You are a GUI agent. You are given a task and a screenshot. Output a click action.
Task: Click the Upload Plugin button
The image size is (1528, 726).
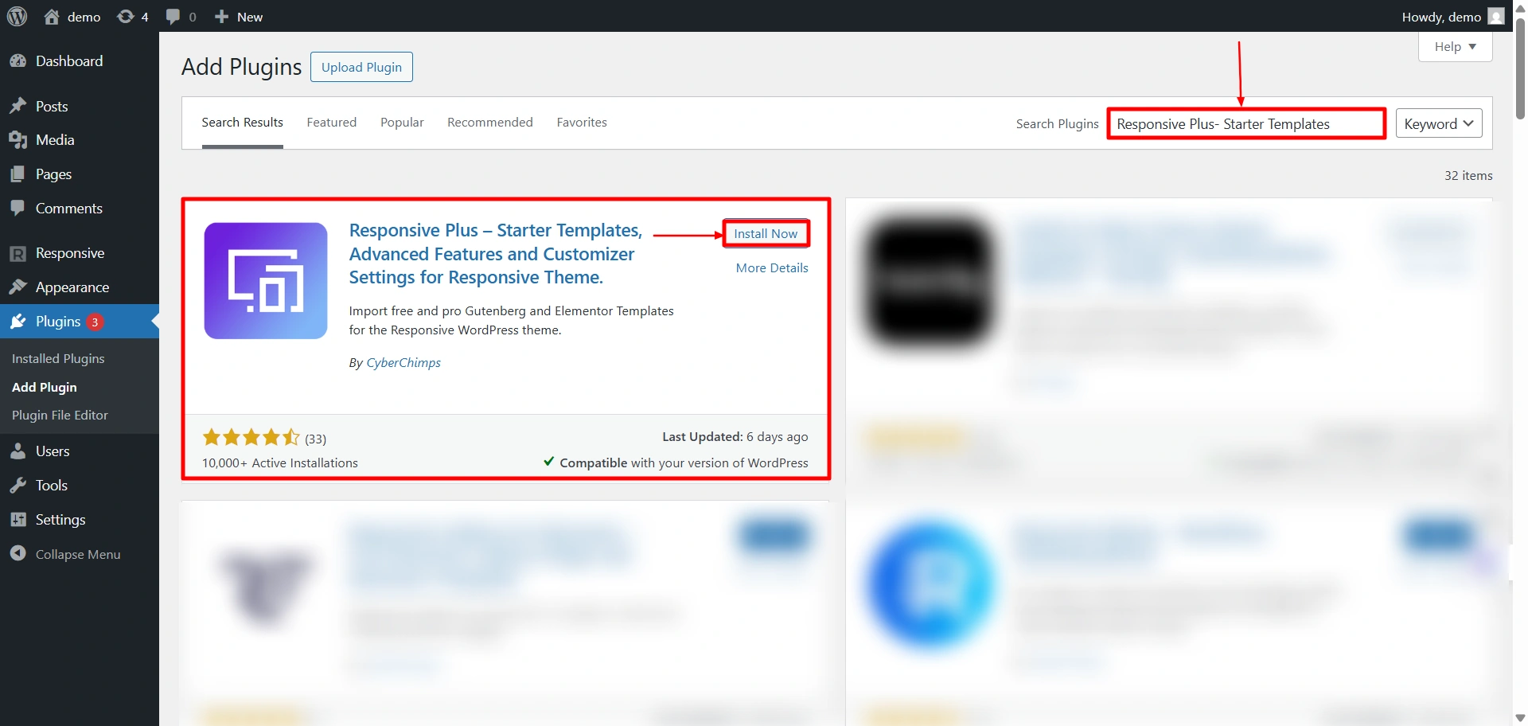pyautogui.click(x=361, y=67)
